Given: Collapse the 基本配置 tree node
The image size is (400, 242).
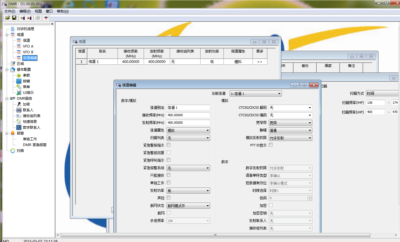Looking at the screenshot, I should point(7,70).
